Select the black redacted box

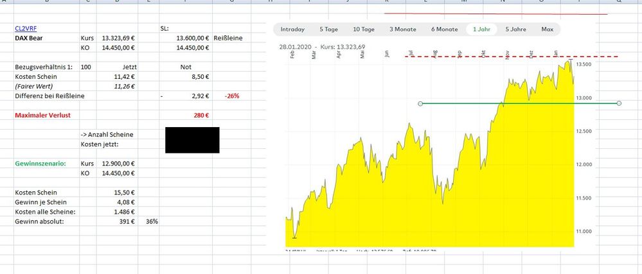point(192,140)
